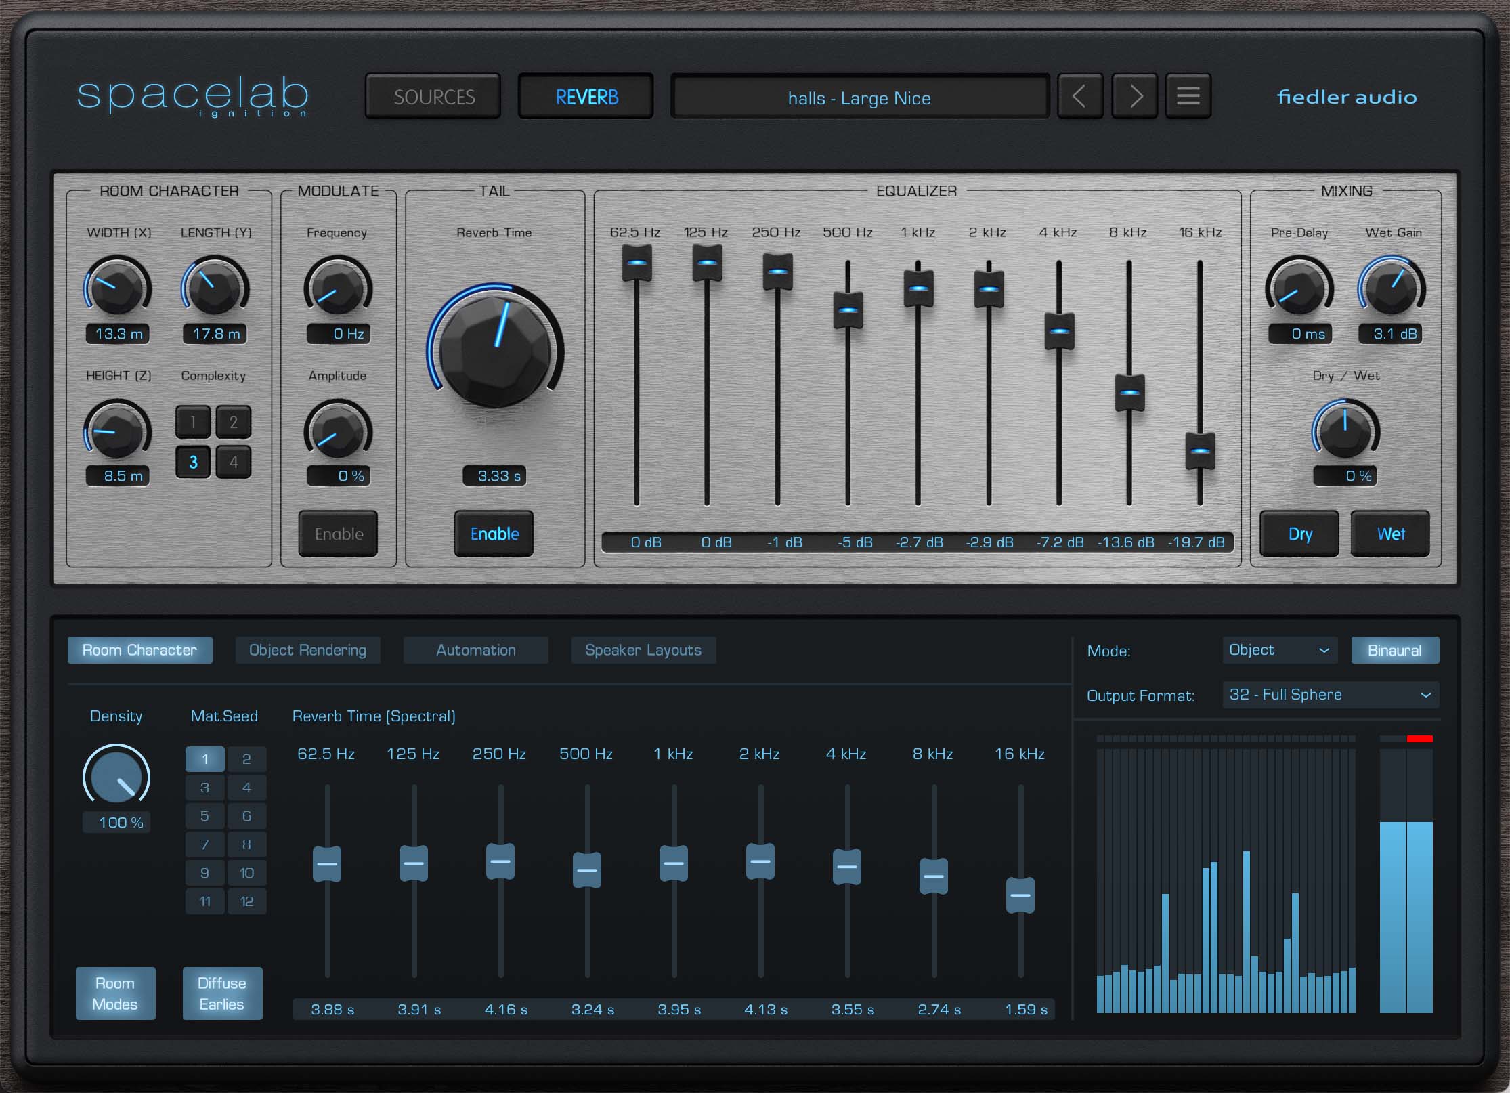Adjust the Density knob
The height and width of the screenshot is (1093, 1510).
116,775
